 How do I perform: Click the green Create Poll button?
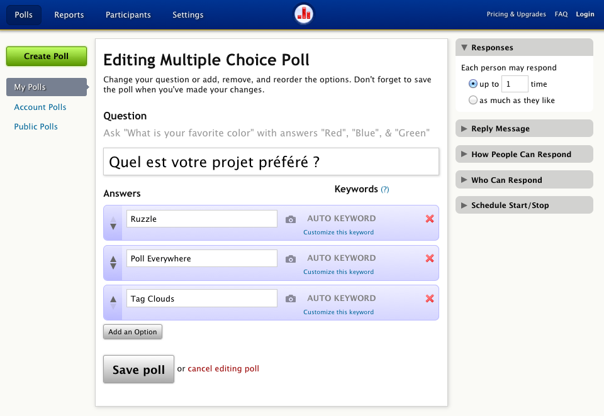point(46,56)
